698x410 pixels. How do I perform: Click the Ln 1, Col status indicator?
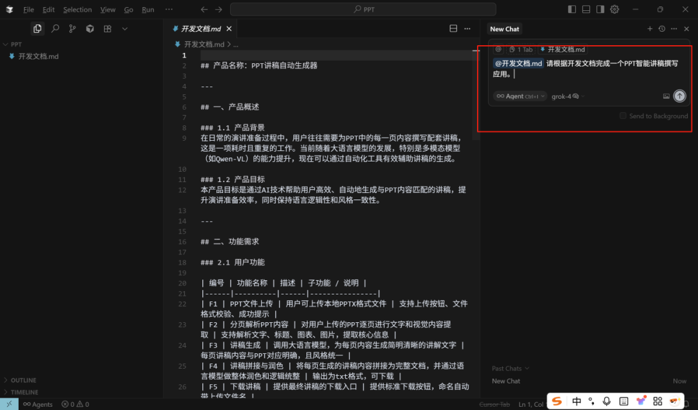531,404
